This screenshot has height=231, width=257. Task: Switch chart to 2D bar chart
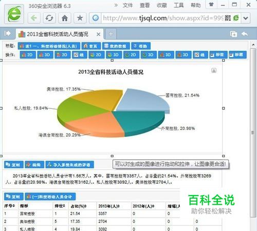coord(28,55)
